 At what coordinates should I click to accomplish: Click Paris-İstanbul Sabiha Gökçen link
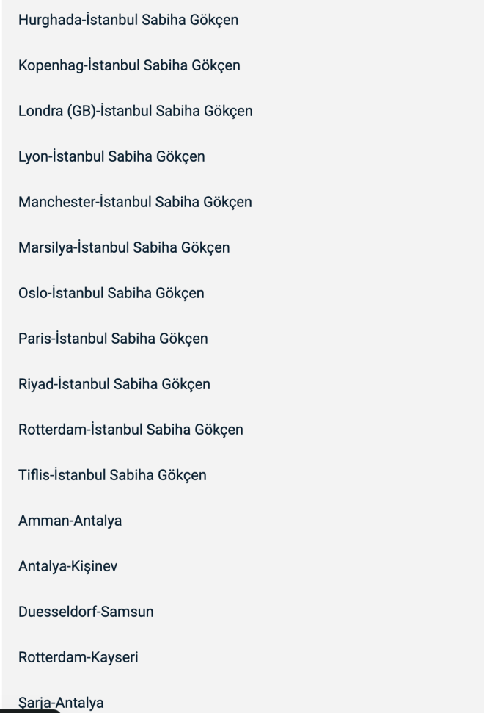coord(113,339)
